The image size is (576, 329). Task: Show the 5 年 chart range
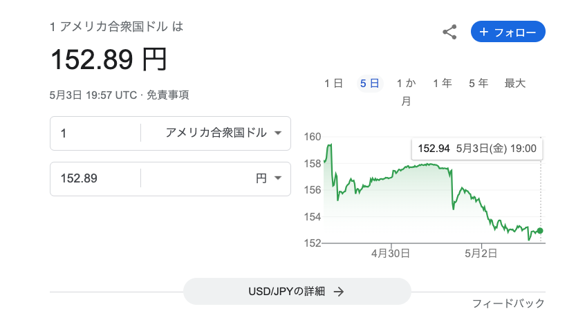click(479, 84)
